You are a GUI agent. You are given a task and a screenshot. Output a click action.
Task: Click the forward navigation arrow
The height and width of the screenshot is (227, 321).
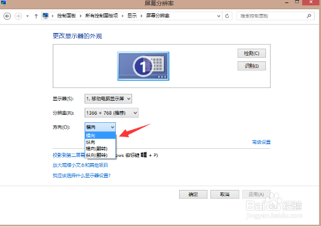(x=18, y=16)
